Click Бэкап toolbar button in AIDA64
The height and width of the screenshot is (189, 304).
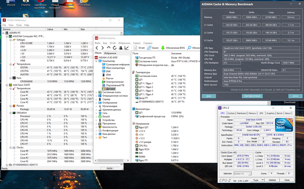coord(153,48)
